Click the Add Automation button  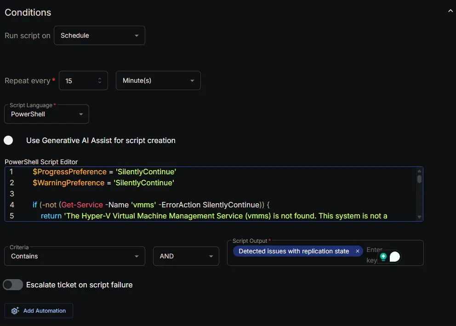tap(39, 310)
